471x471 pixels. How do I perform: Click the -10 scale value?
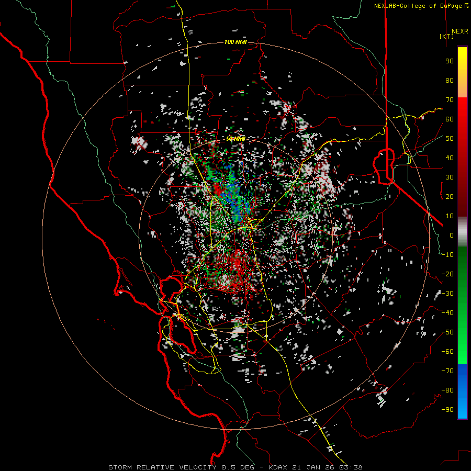click(447, 255)
